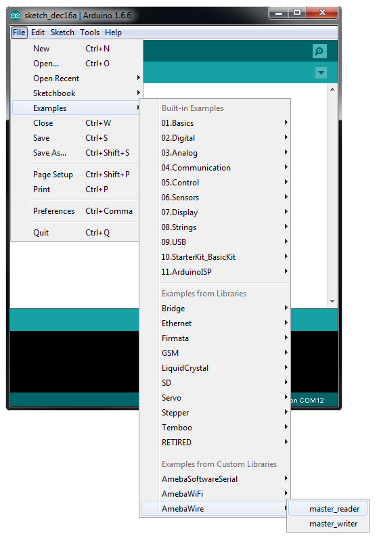This screenshot has height=540, width=379.
Task: Expand the Sketchbook submenu
Action: [x=77, y=93]
